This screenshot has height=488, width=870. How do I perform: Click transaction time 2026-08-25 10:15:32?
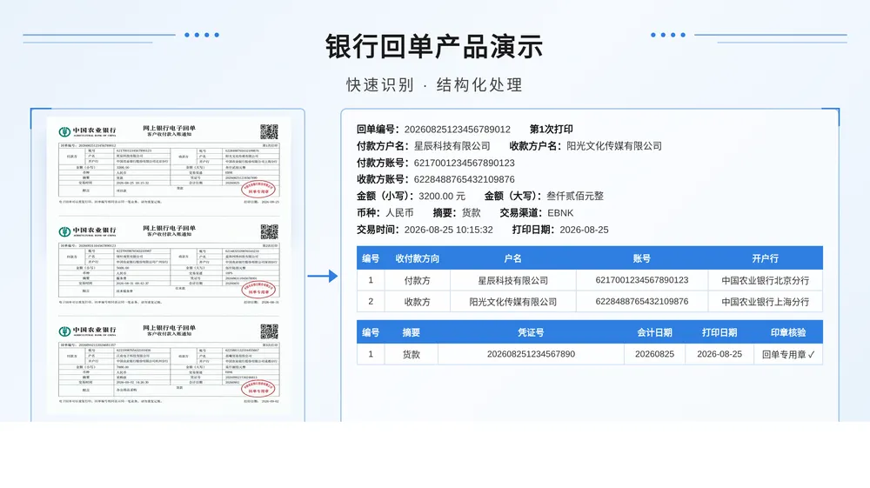[x=448, y=230]
